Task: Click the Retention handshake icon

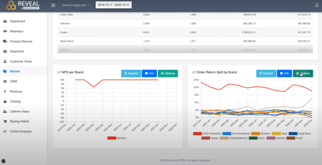Action: pos(5,31)
